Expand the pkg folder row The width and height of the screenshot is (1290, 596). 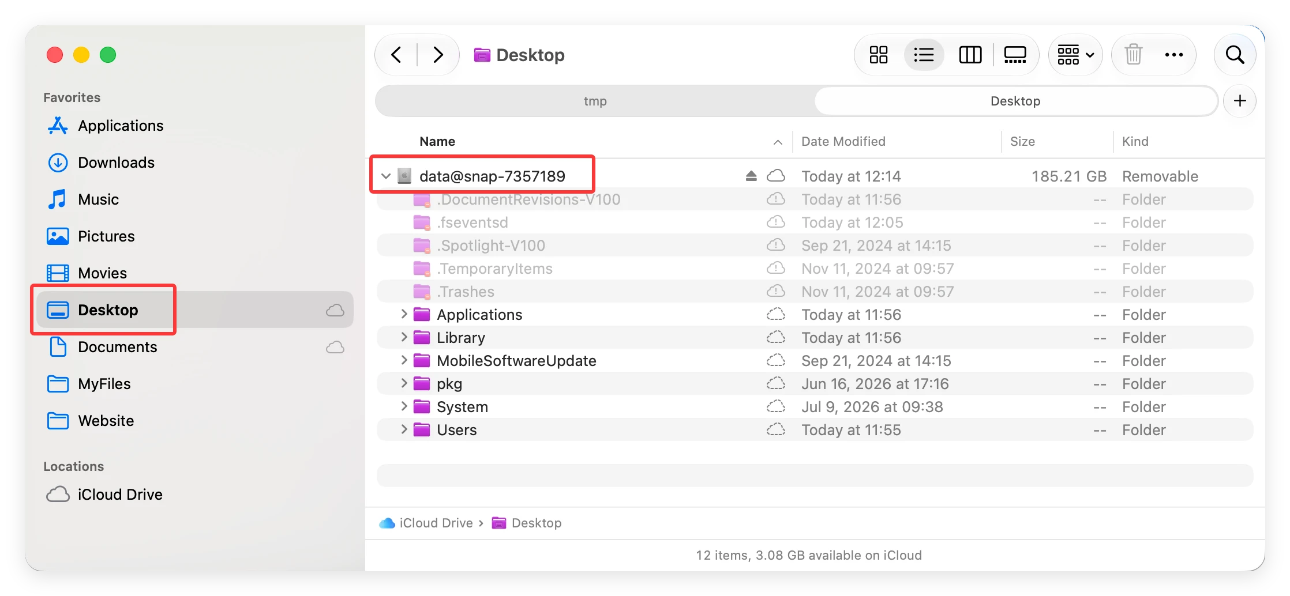coord(404,383)
